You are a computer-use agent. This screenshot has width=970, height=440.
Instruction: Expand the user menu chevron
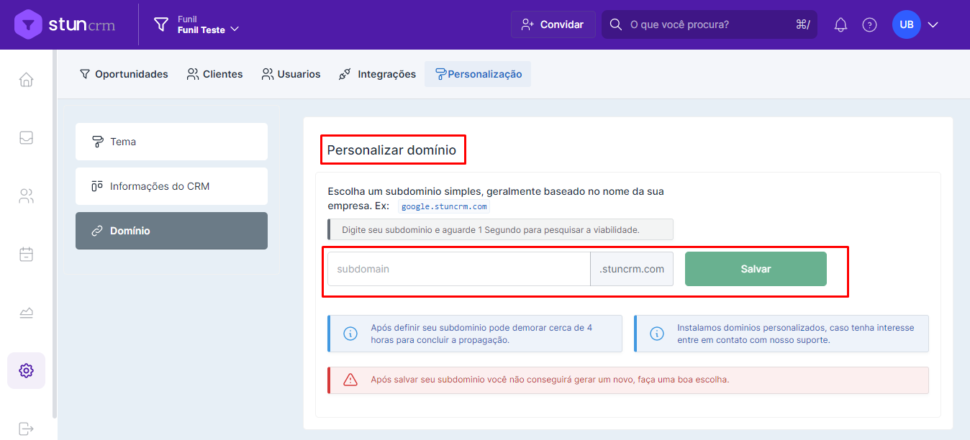[933, 25]
